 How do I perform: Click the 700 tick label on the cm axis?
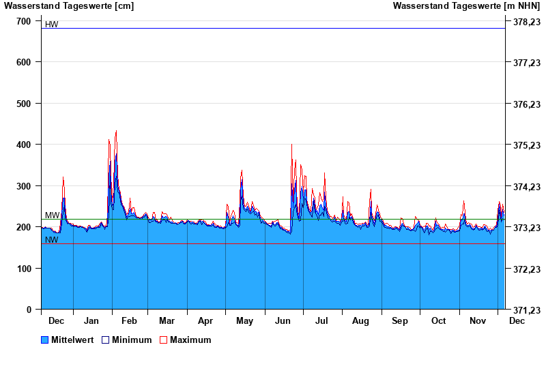[x=24, y=21]
